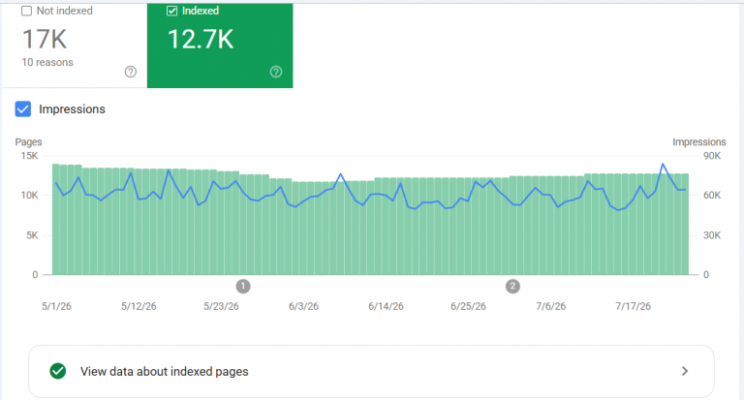Click the 10 reasons text
Screen dimensions: 744x400
[47, 62]
